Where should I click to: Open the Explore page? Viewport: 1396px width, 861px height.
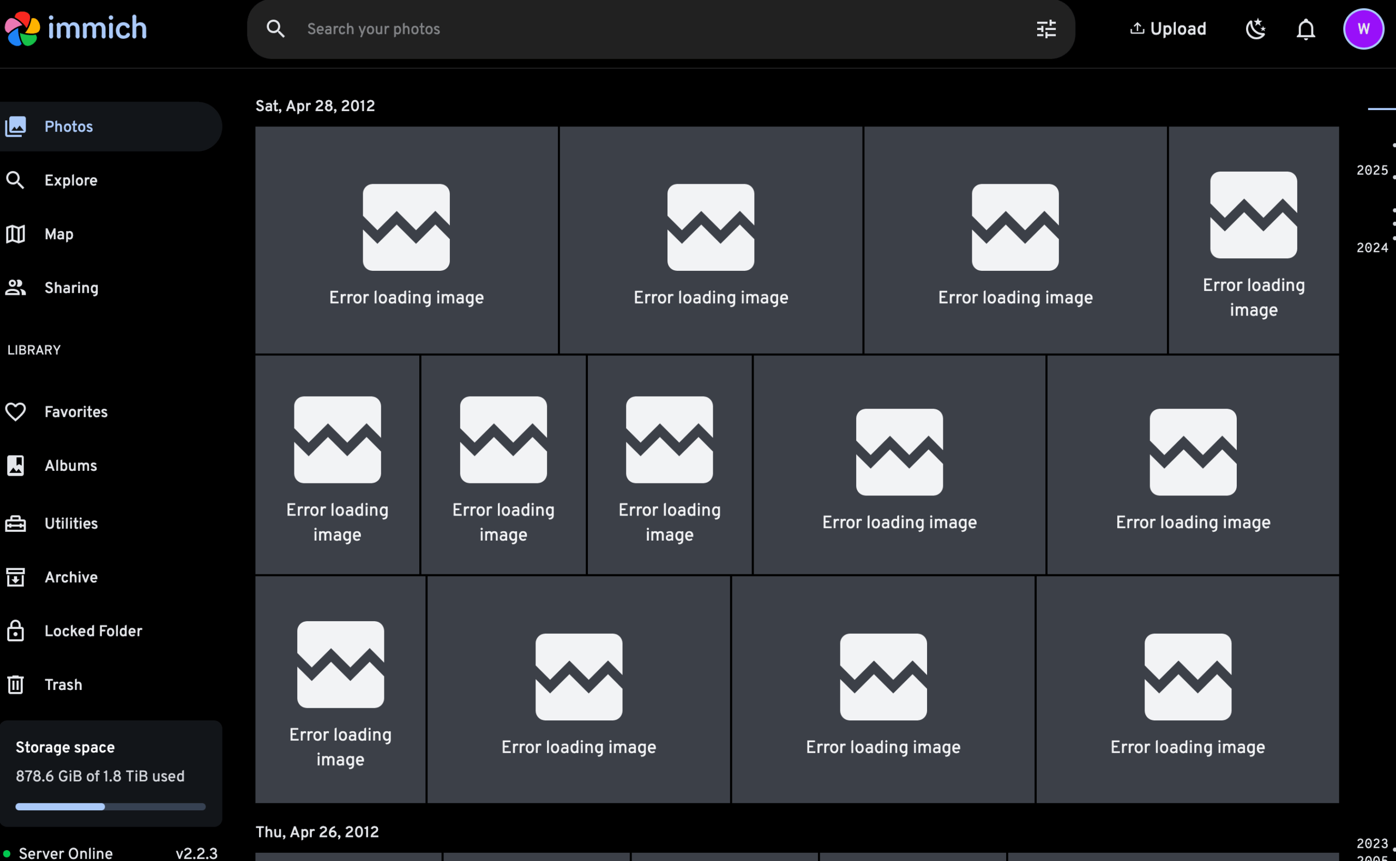71,180
